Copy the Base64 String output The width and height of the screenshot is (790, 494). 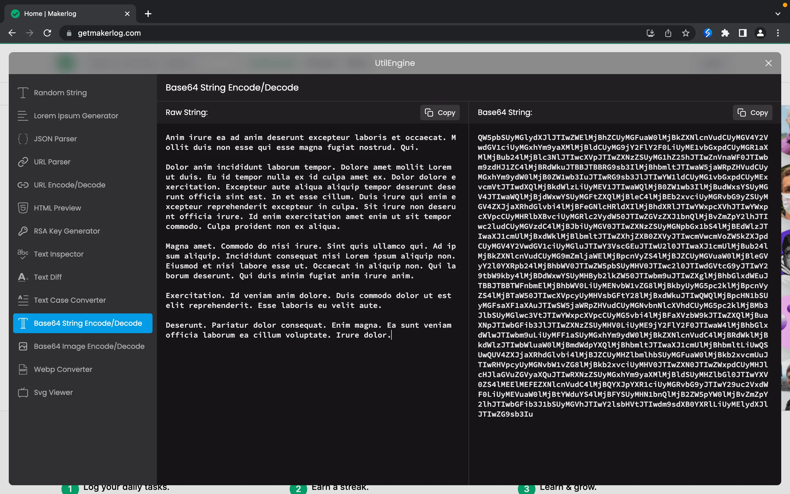point(752,113)
